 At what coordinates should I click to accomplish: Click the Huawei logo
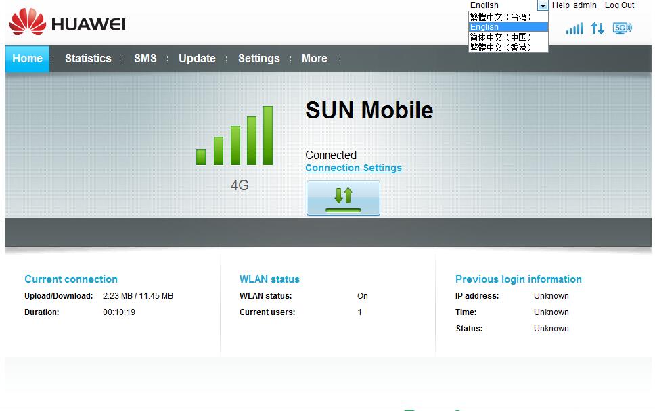(67, 22)
